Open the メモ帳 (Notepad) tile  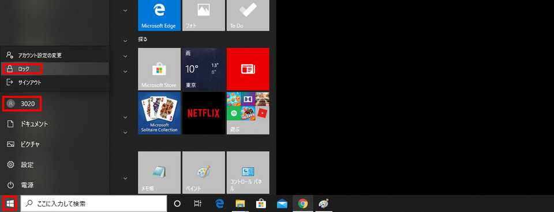[x=159, y=172]
